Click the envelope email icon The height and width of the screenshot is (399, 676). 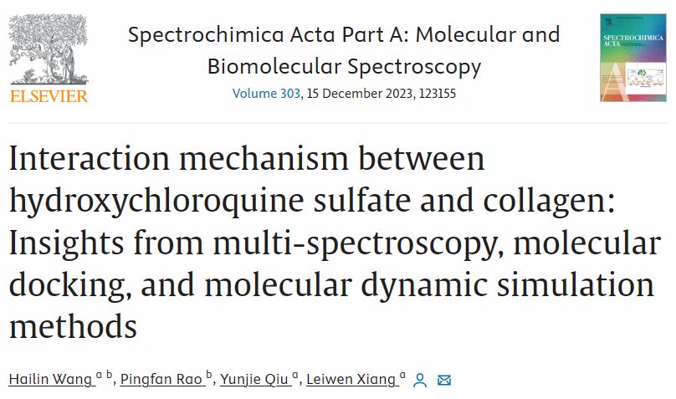(444, 381)
